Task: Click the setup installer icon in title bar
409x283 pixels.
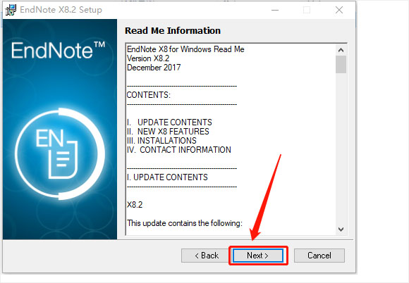Action: pyautogui.click(x=11, y=10)
